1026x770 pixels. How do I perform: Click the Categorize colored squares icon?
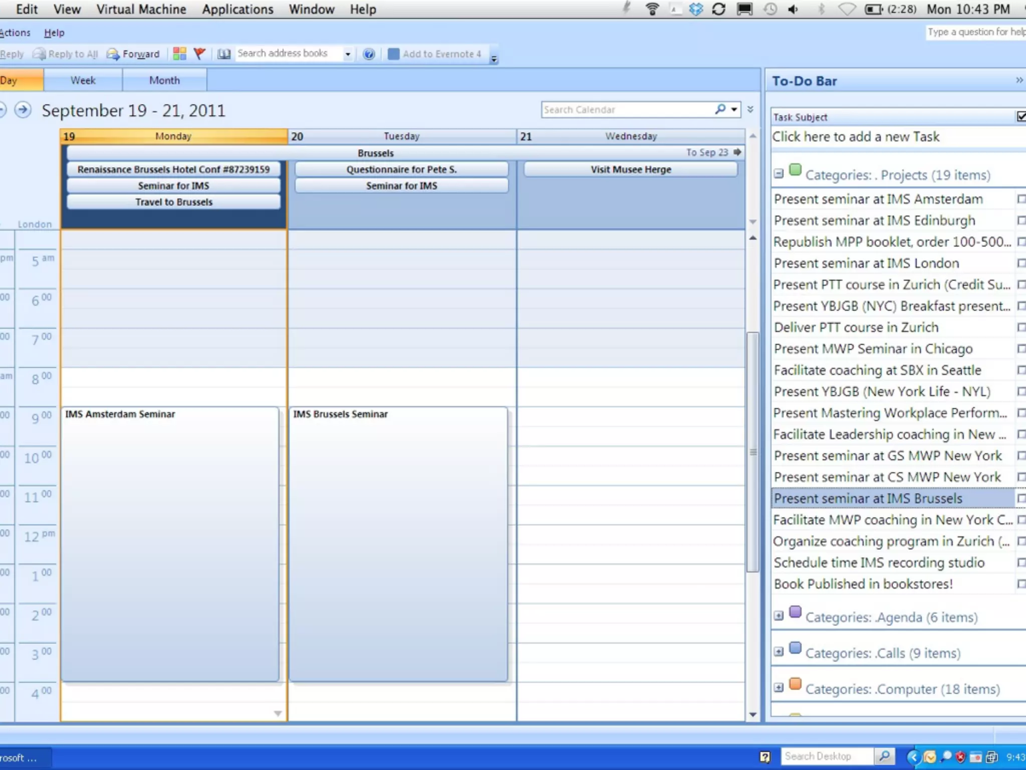coord(179,54)
